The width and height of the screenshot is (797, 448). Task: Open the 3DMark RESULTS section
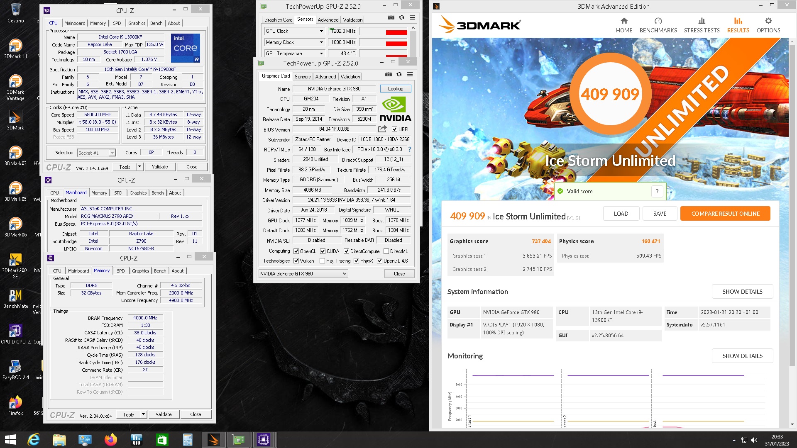point(738,25)
